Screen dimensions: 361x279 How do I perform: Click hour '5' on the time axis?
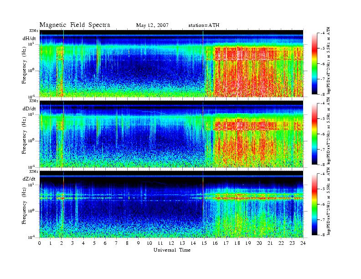94,243
